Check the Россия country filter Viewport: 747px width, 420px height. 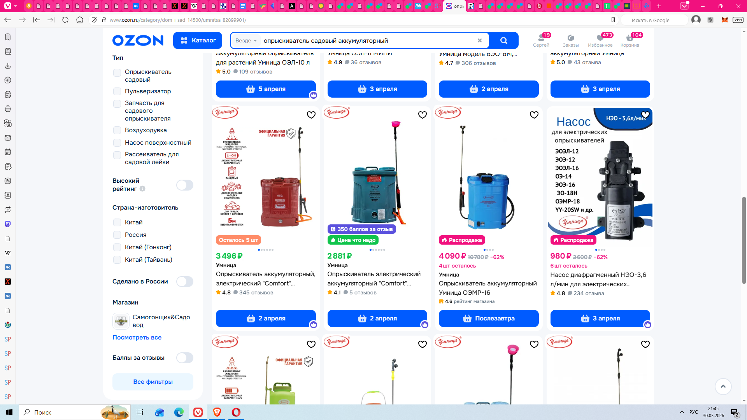point(117,235)
